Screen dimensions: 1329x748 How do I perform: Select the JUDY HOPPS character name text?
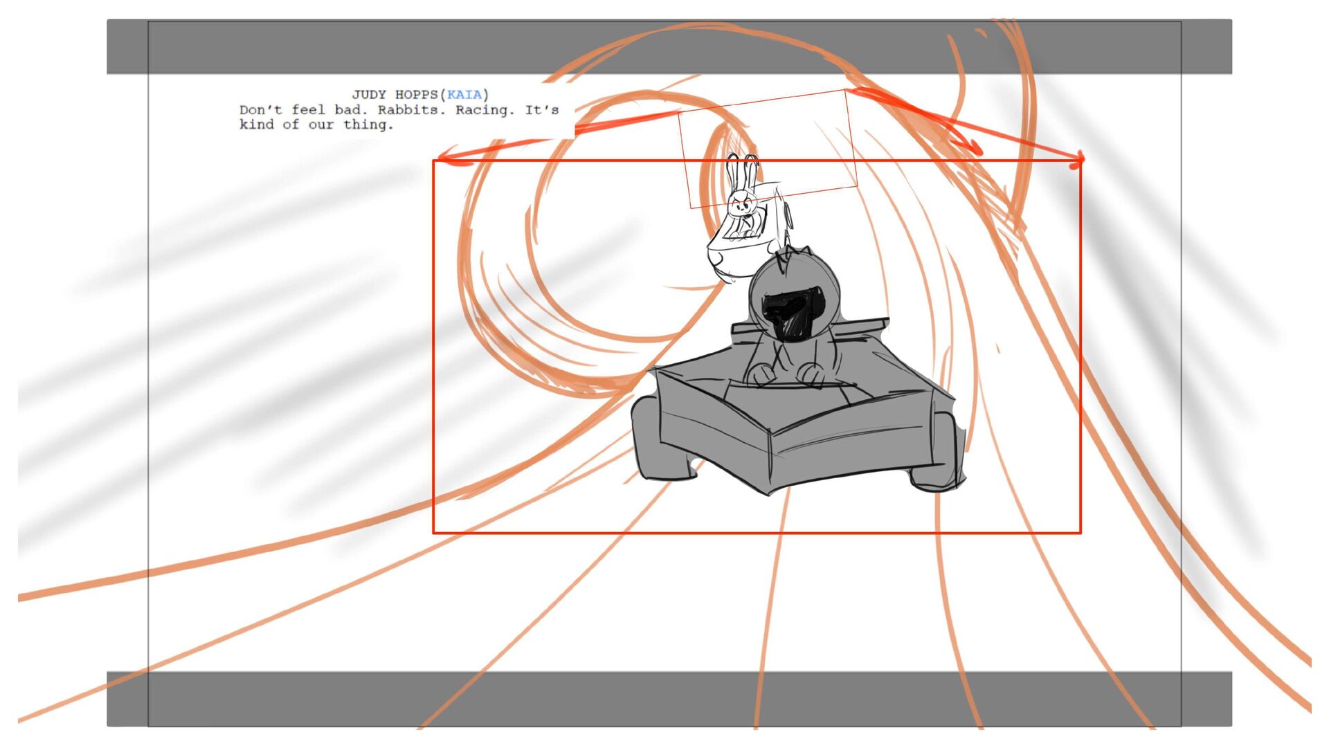[395, 95]
